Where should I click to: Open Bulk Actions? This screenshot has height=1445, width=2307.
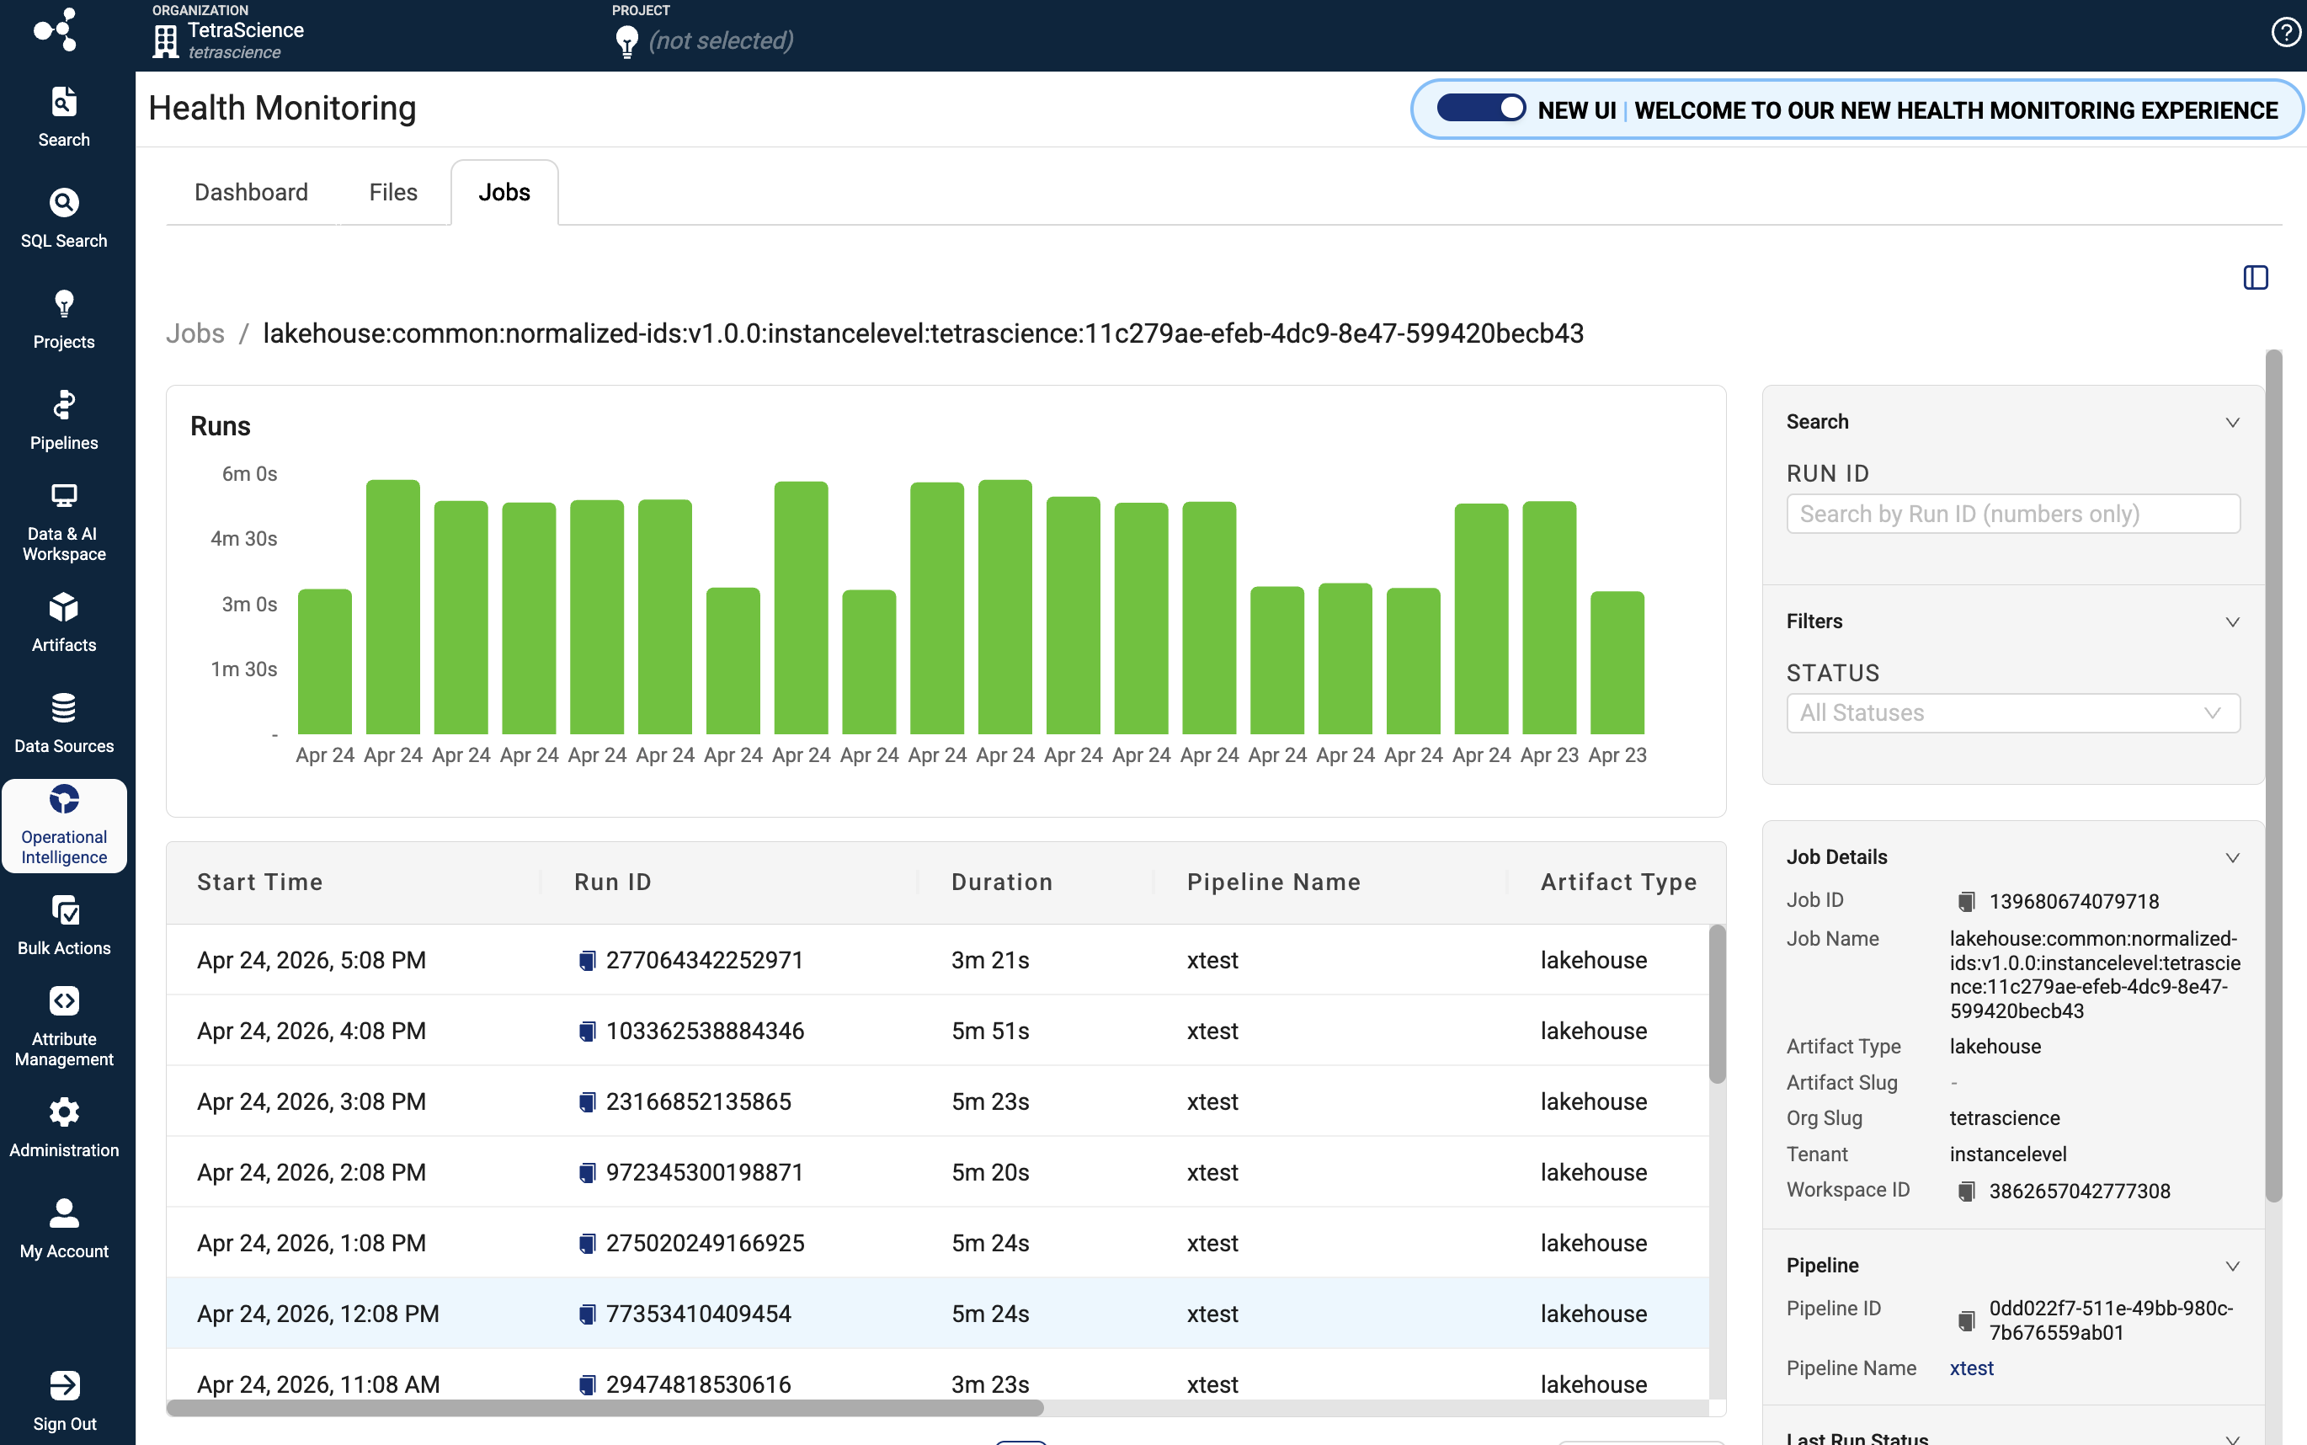(x=64, y=925)
